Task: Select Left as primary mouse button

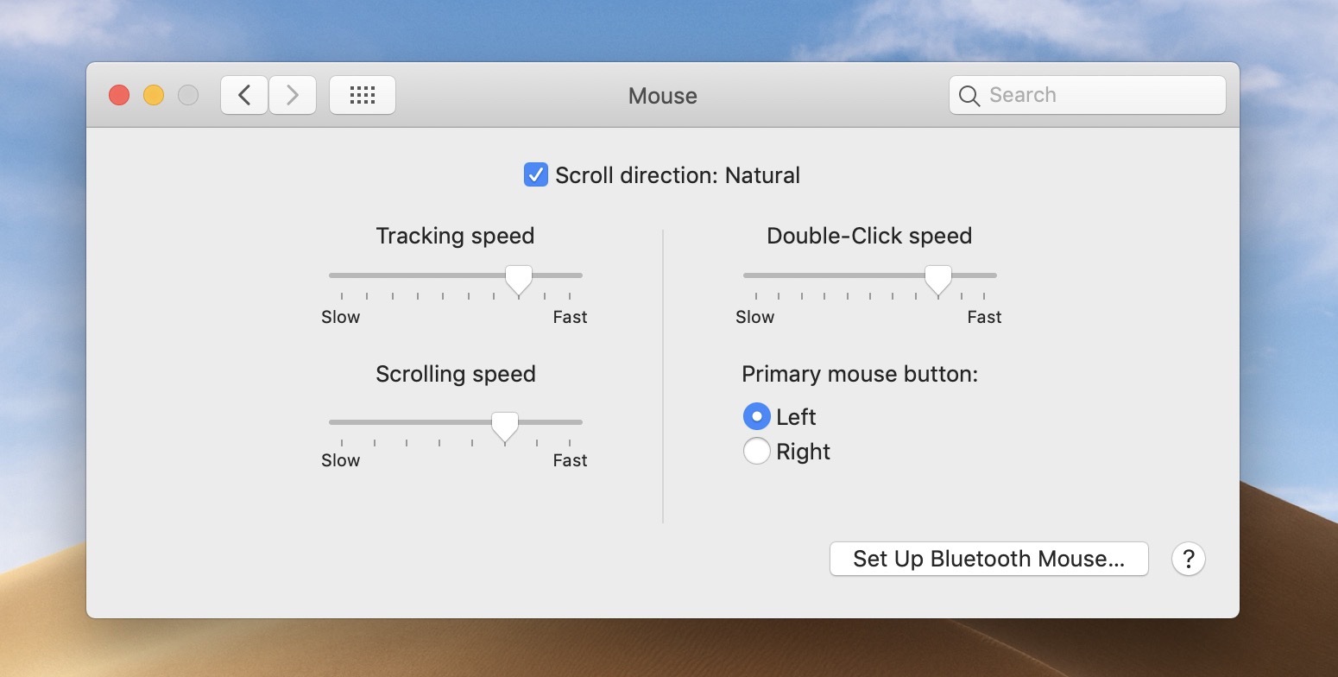Action: pyautogui.click(x=756, y=417)
